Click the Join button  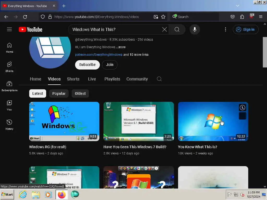point(110,65)
